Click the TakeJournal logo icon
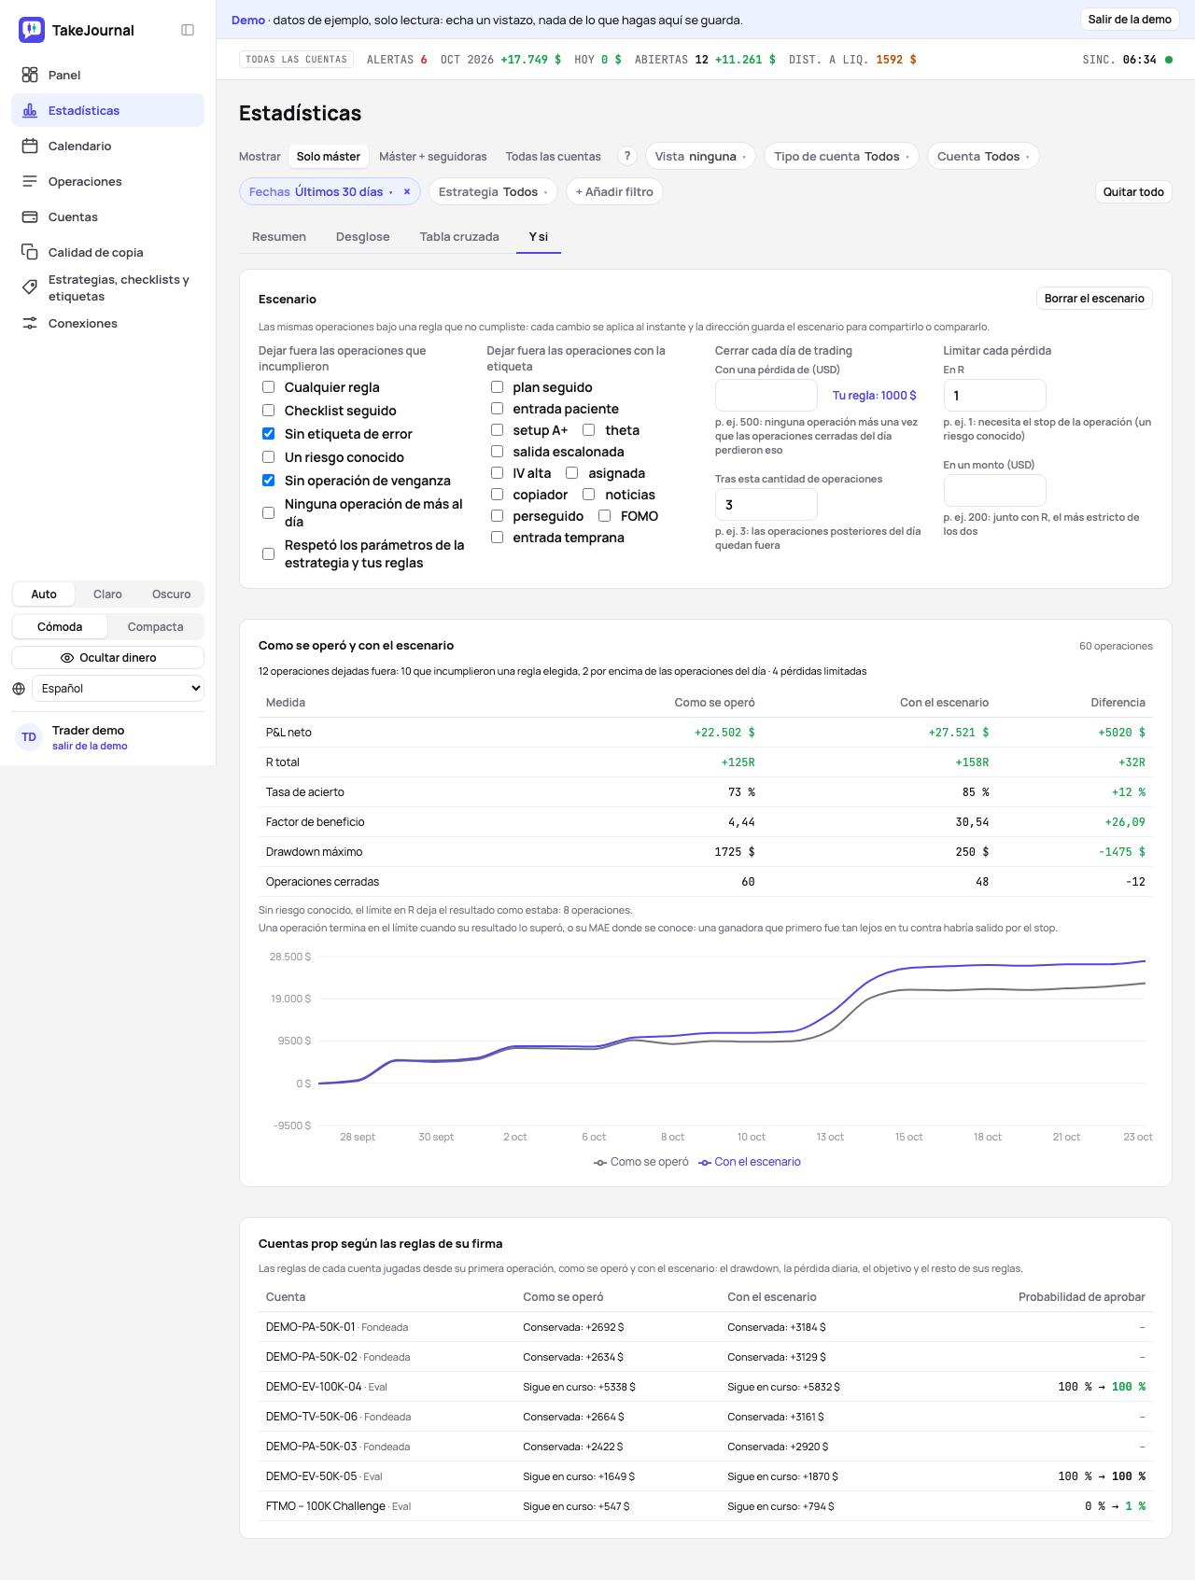1195x1580 pixels. pos(32,30)
